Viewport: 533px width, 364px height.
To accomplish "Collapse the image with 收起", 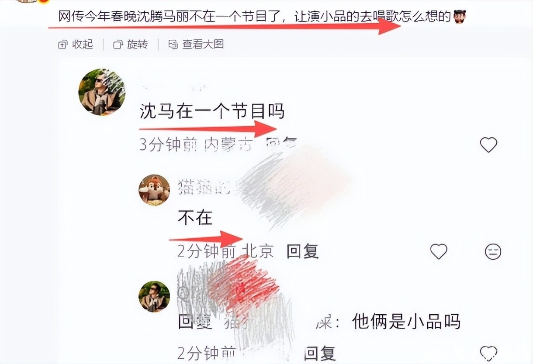I will (76, 44).
